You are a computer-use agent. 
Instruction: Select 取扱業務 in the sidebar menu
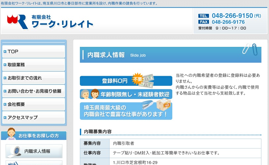click(33, 65)
